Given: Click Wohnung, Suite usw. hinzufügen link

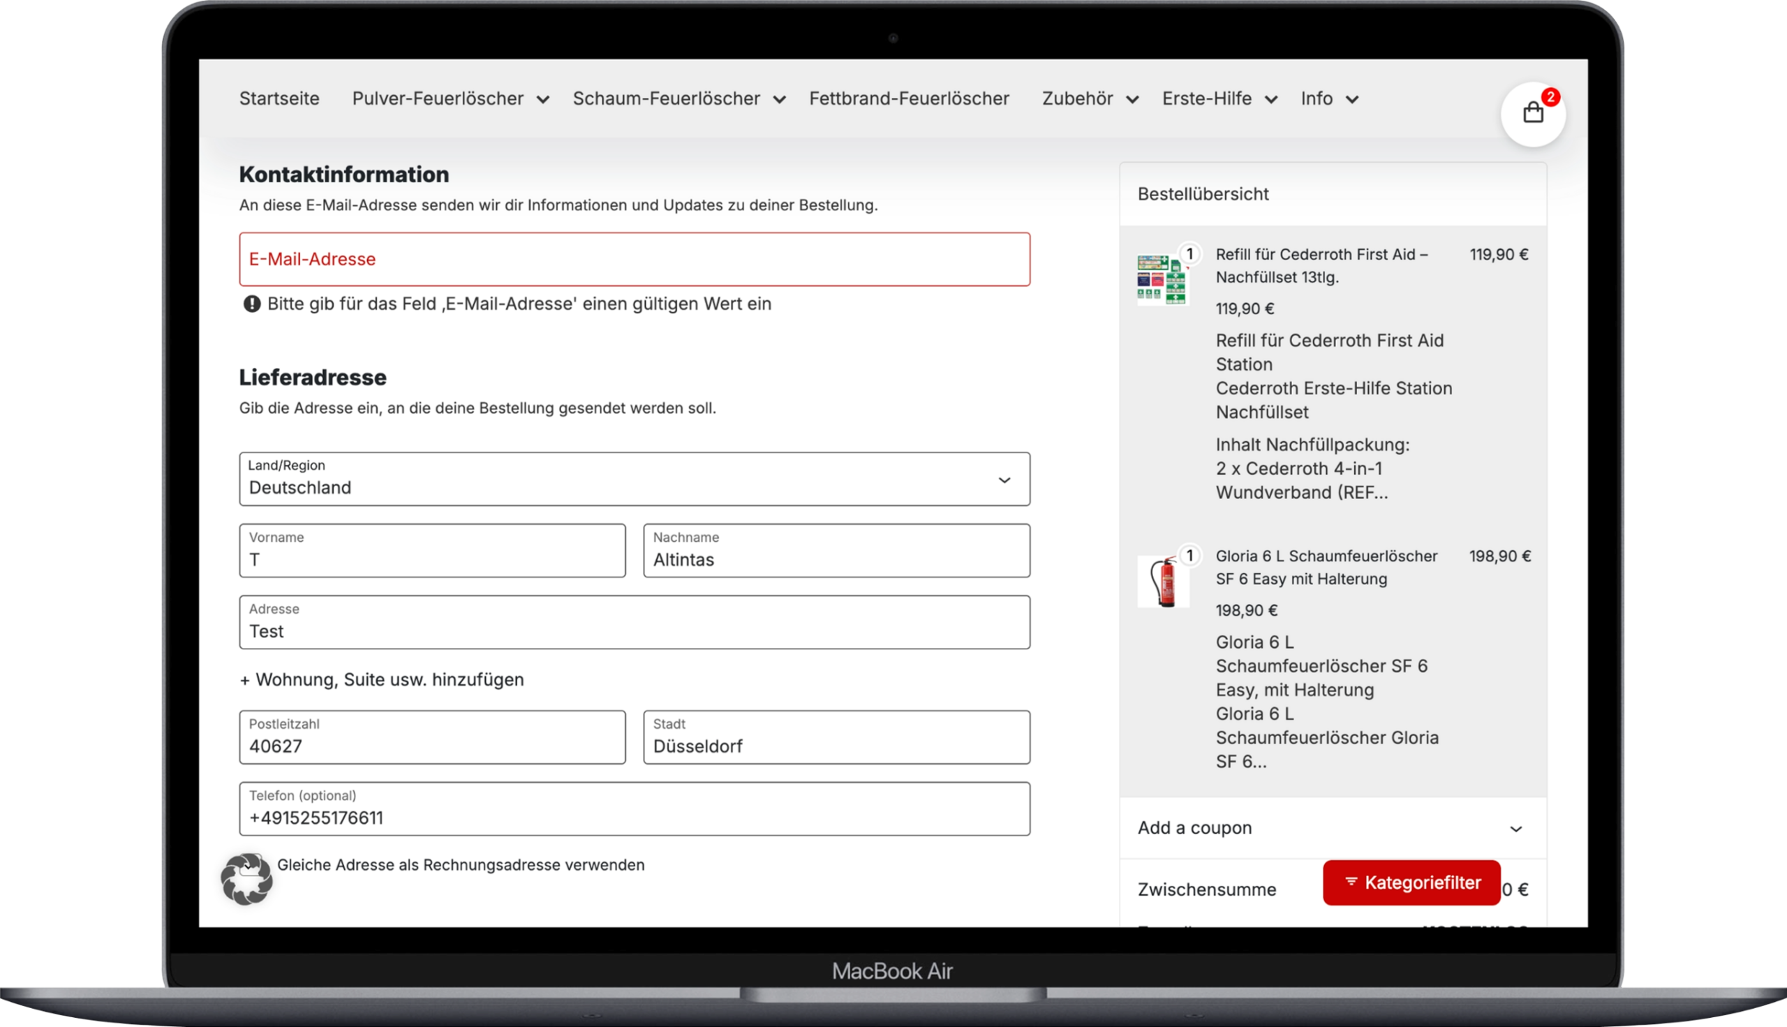Looking at the screenshot, I should click(382, 680).
